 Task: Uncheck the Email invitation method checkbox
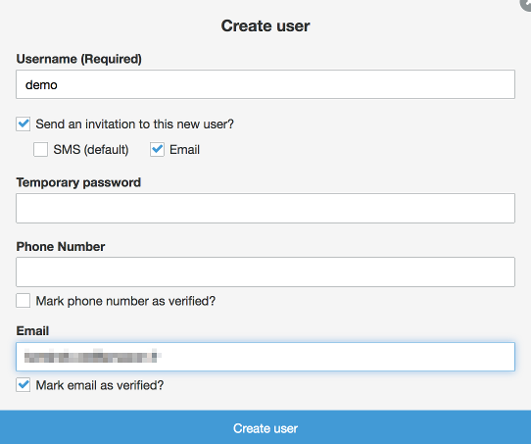[157, 149]
